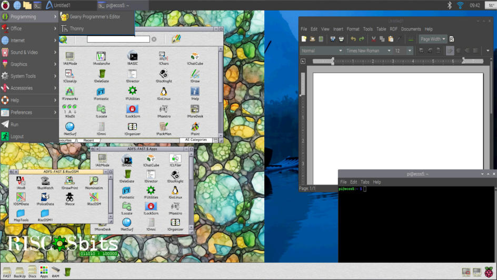Click Run in the main menu
The width and height of the screenshot is (497, 280).
pos(29,125)
